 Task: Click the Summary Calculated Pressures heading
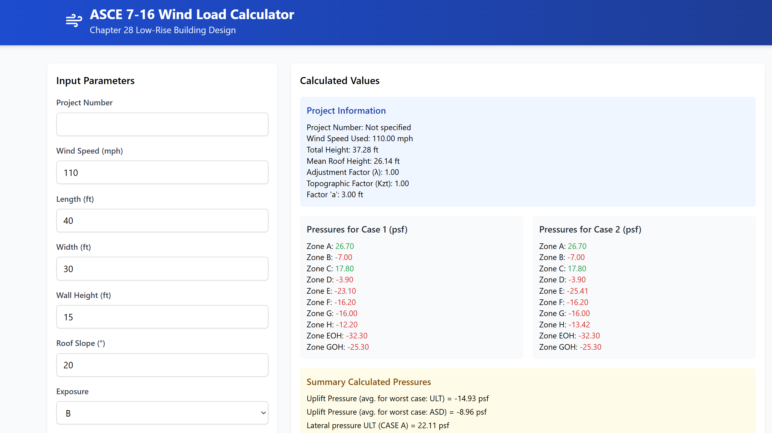coord(368,382)
